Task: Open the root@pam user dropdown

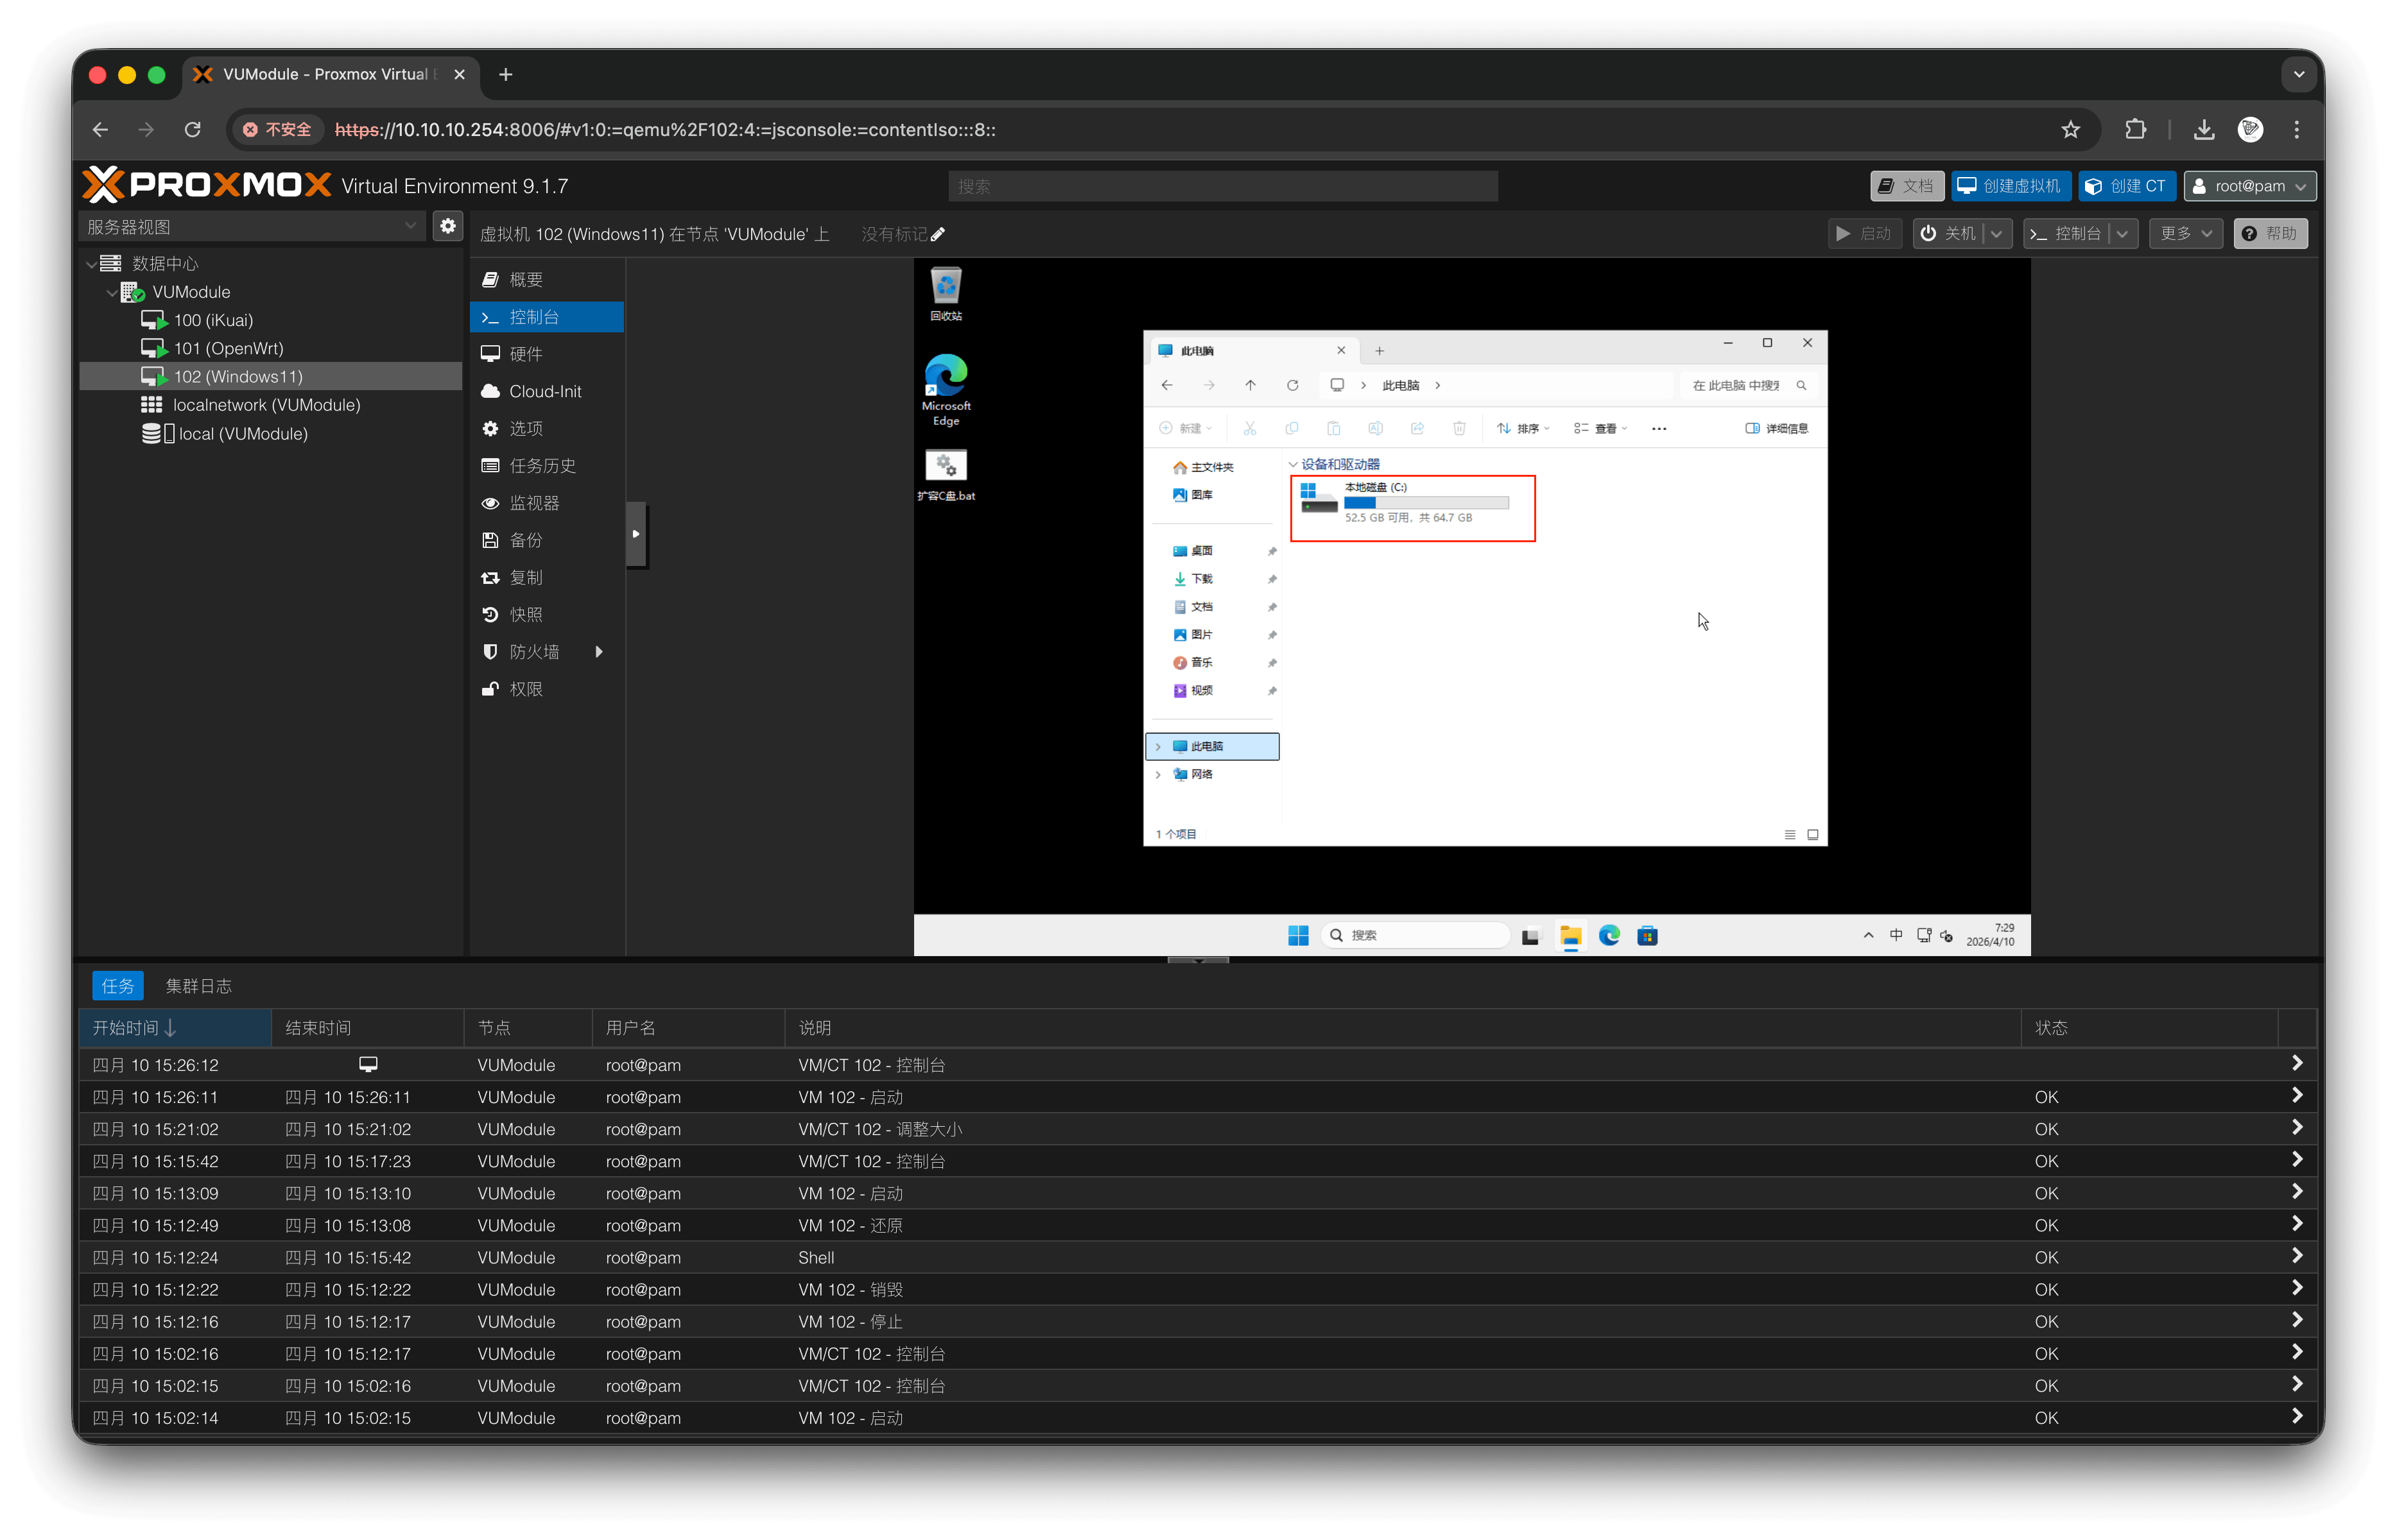Action: [x=2249, y=186]
